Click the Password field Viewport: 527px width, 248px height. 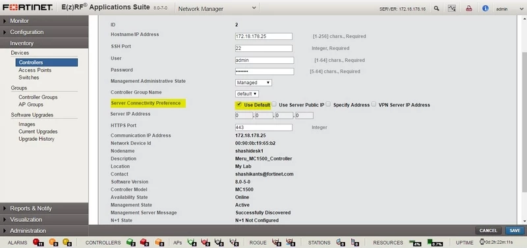click(265, 72)
